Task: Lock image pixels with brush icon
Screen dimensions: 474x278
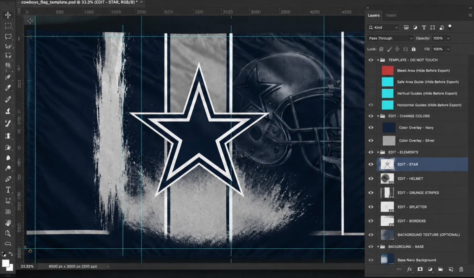Action: click(x=389, y=49)
